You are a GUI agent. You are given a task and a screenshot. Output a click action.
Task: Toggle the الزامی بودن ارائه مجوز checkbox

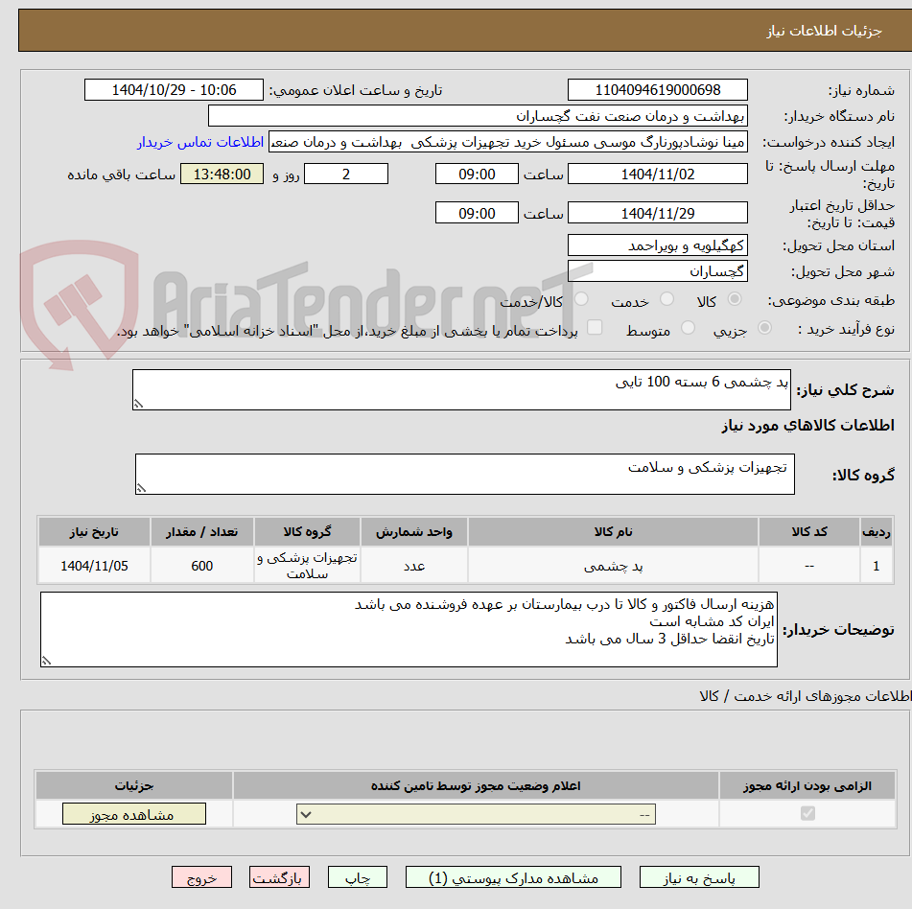[x=807, y=813]
